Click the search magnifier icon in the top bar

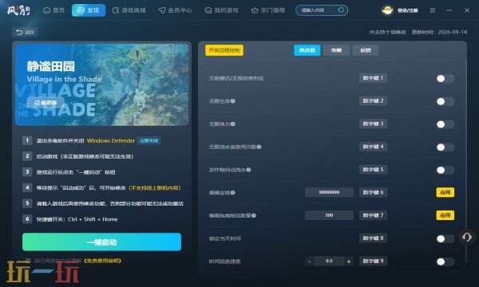(341, 10)
